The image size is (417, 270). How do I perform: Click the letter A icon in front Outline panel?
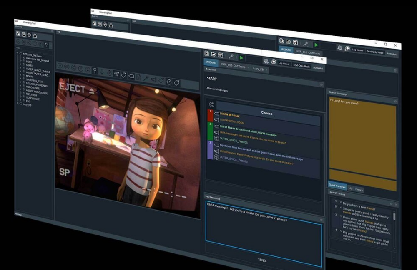point(35,36)
